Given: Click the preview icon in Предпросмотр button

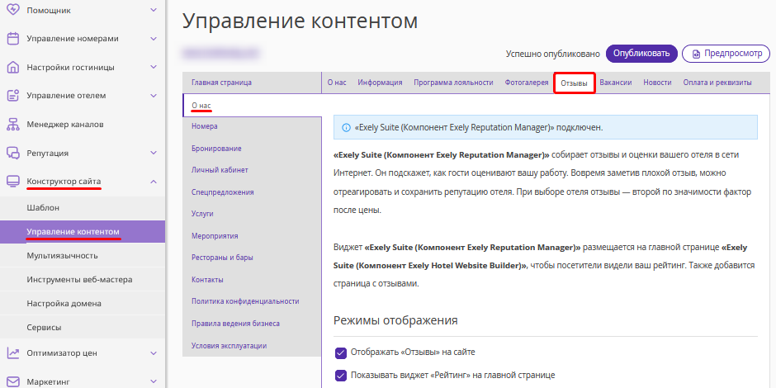Looking at the screenshot, I should pos(696,54).
